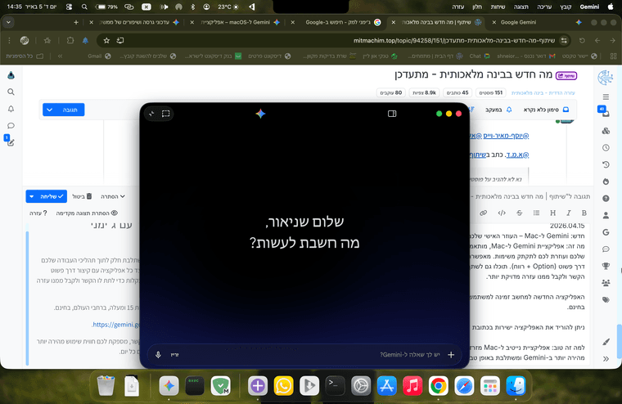Open chats bubble icon in forum left sidebar
This screenshot has height=404, width=622.
pos(11,126)
